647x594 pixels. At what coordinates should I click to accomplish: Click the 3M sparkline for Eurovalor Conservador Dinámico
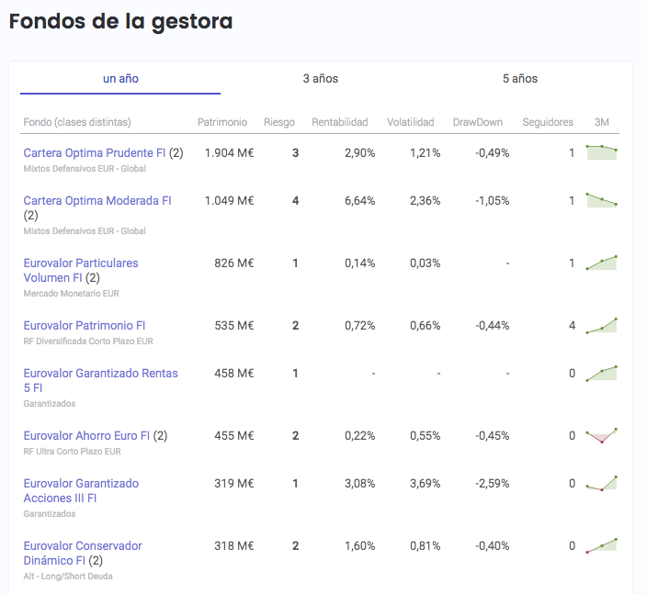click(602, 545)
